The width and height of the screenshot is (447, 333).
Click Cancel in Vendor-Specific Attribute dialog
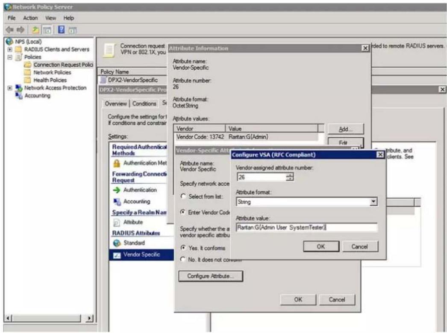point(337,299)
